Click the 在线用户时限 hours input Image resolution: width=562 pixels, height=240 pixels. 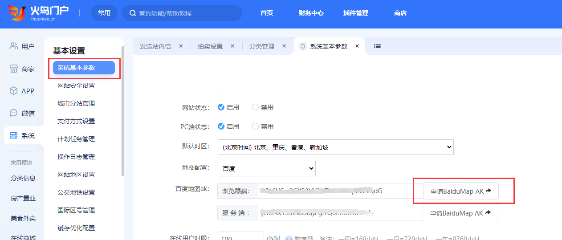coord(241,236)
